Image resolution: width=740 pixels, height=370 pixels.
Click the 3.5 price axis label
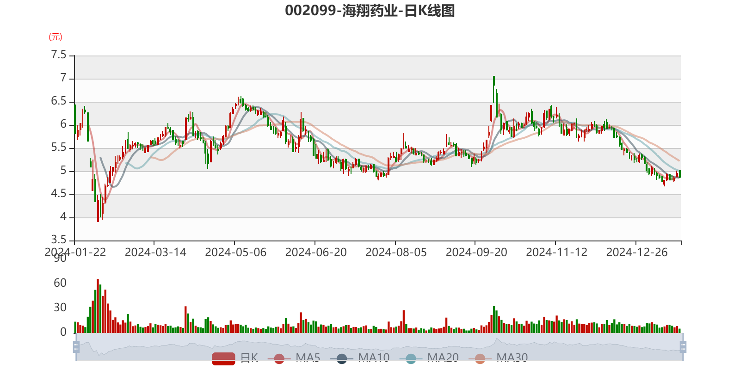tap(59, 240)
